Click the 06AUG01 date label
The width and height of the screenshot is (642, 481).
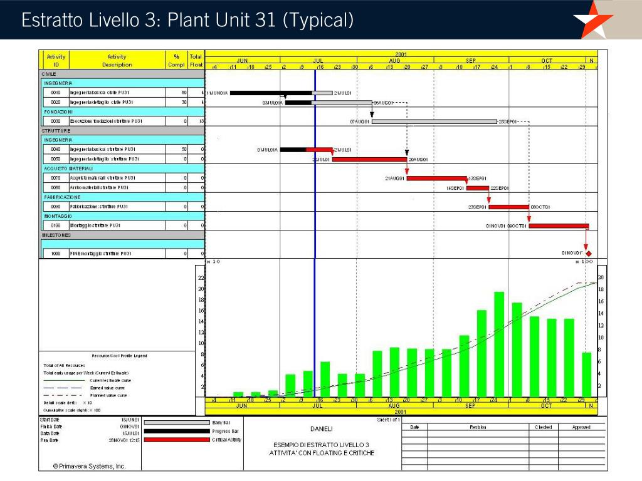tap(383, 103)
